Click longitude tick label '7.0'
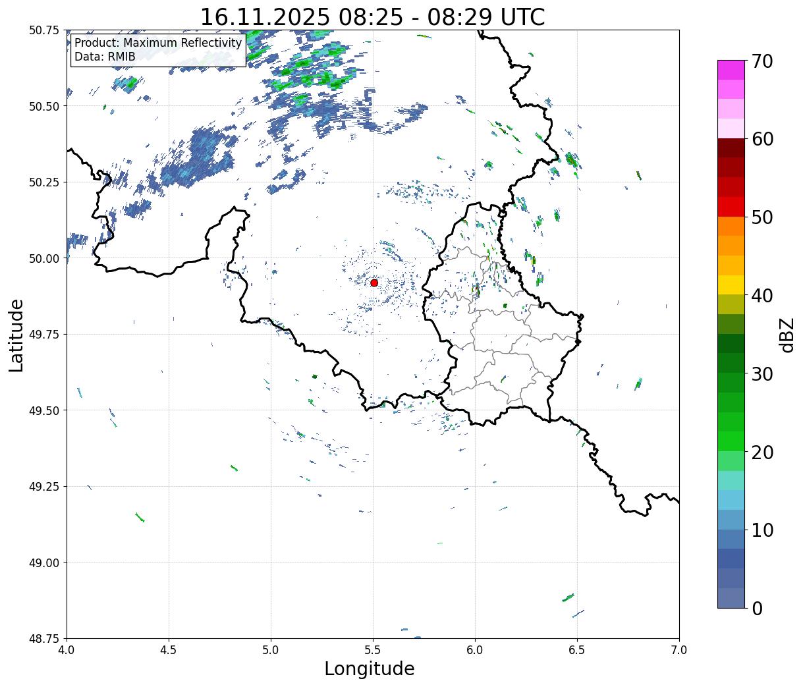This screenshot has width=803, height=685. [679, 649]
